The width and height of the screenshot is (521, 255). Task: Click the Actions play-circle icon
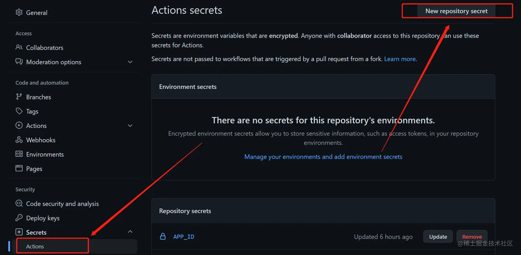click(19, 126)
